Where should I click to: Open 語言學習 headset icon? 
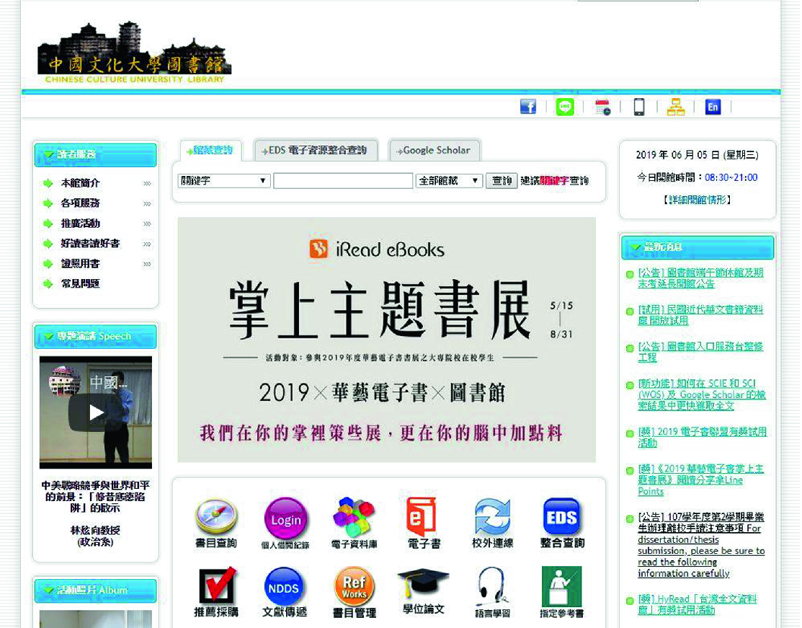coord(492,592)
